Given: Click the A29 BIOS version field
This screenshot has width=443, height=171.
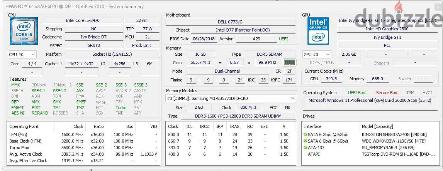Looking at the screenshot, I should [x=256, y=39].
